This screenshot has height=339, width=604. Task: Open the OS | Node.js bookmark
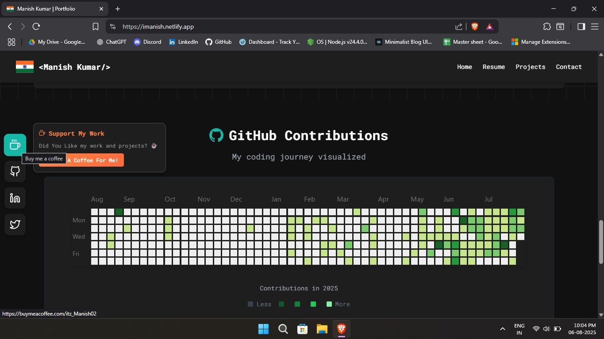(x=338, y=42)
